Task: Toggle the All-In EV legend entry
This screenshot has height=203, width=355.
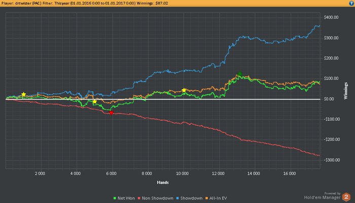Action: click(x=216, y=198)
